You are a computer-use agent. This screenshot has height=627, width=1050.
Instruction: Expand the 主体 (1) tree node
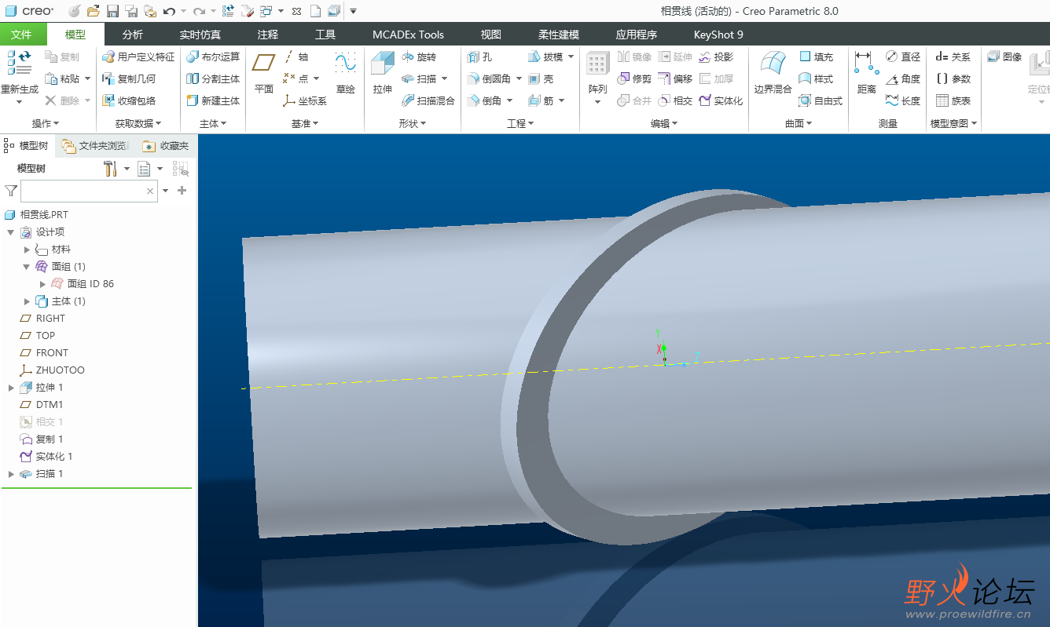tap(27, 301)
